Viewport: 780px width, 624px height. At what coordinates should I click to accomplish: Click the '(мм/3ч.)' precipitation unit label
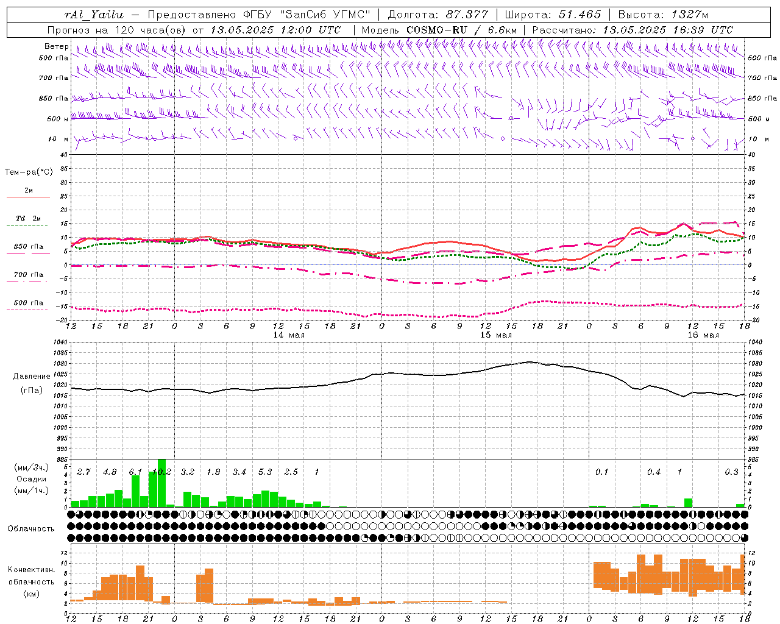coord(31,467)
